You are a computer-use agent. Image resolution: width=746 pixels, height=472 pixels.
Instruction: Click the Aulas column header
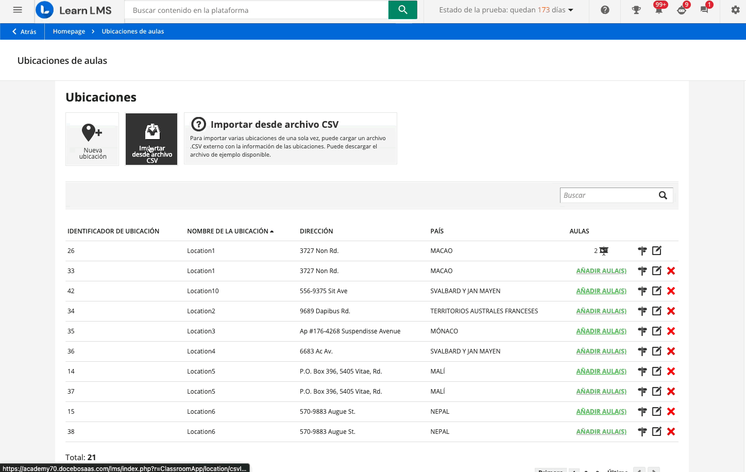(579, 231)
